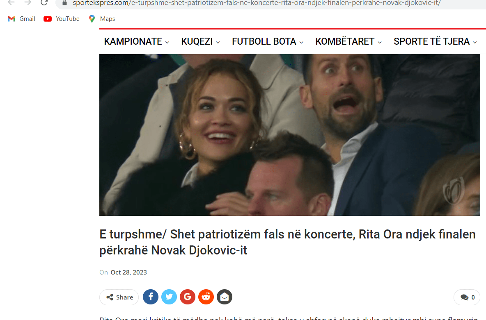Open the comments counter button
Image resolution: width=486 pixels, height=320 pixels.
pyautogui.click(x=467, y=297)
